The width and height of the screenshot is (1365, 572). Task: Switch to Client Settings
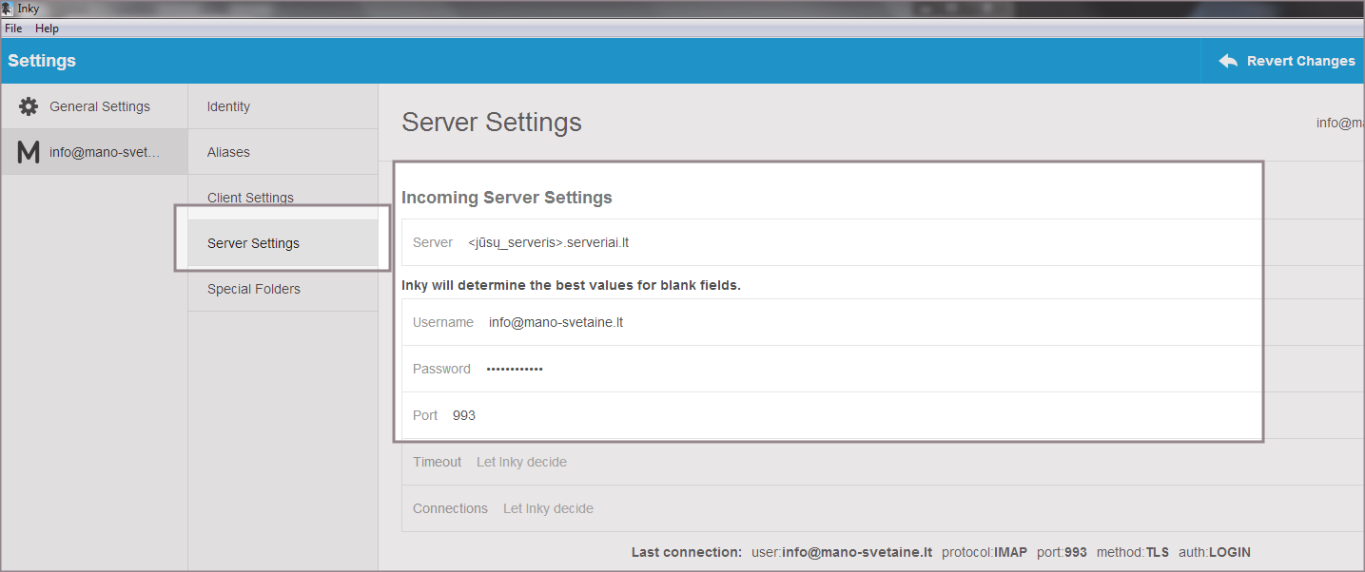250,198
